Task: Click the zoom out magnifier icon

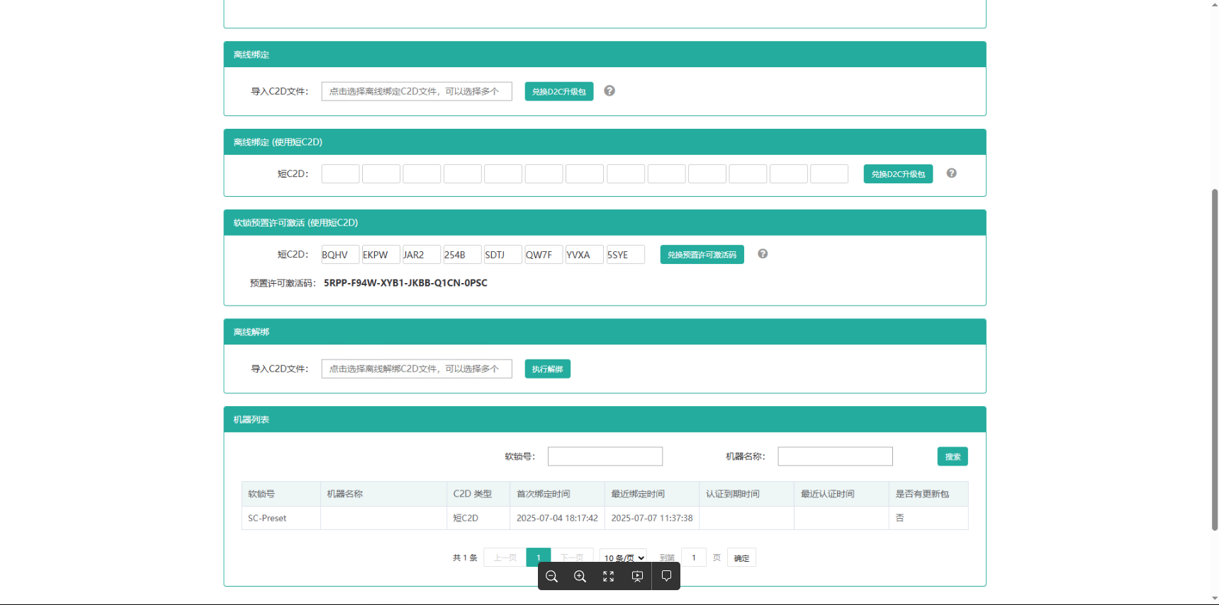Action: tap(552, 577)
